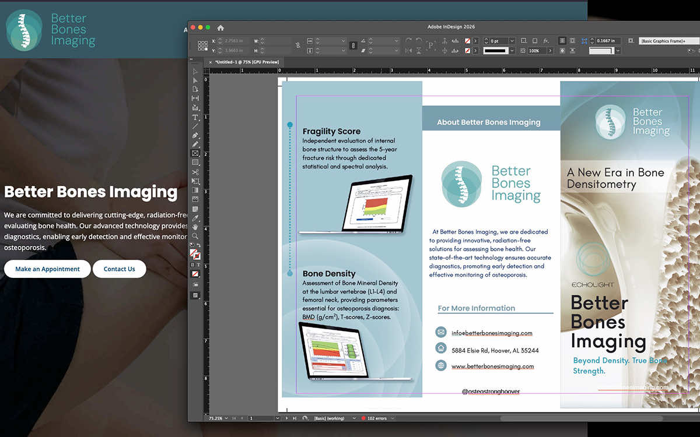Select the Type tool
Image resolution: width=700 pixels, height=437 pixels.
click(x=195, y=117)
